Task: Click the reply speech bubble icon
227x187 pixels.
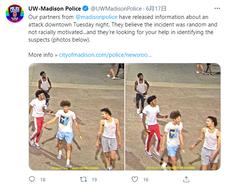Action: (x=32, y=179)
